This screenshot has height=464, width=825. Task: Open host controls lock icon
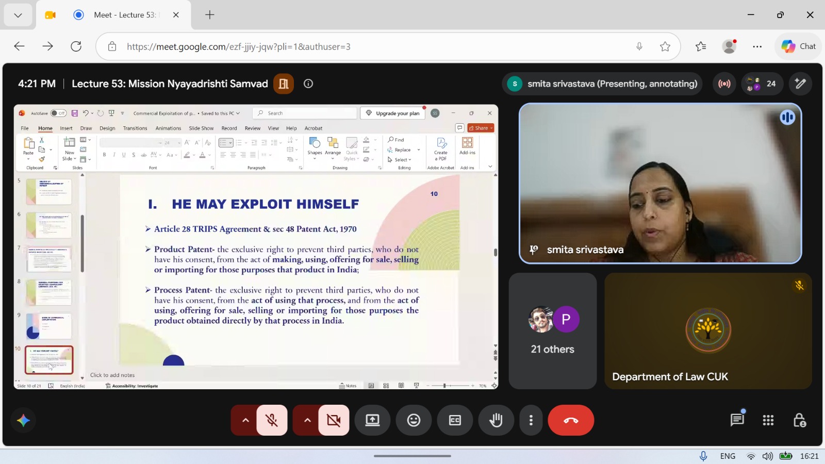pyautogui.click(x=799, y=420)
